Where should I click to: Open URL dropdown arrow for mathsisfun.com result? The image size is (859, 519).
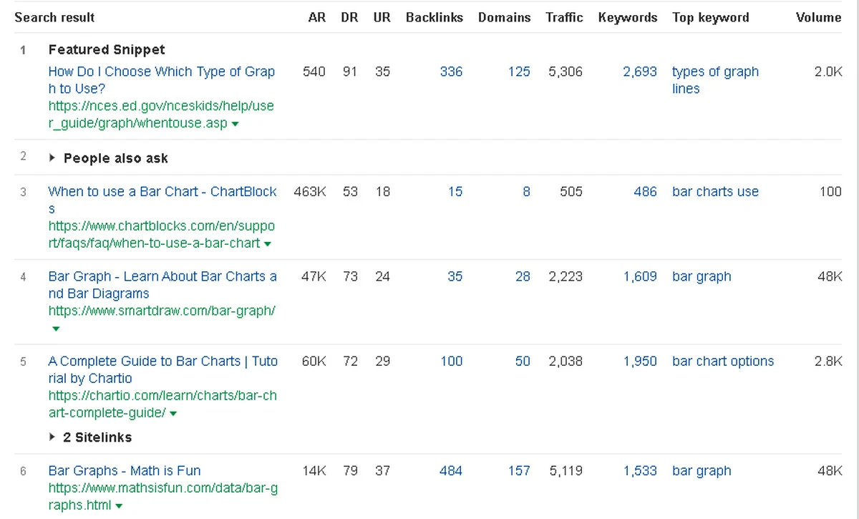(119, 507)
